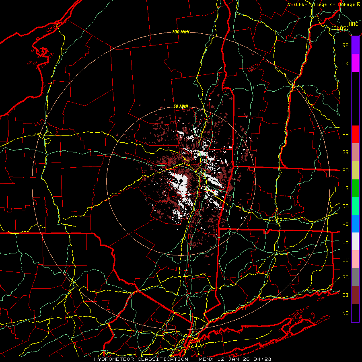Click the IC pink legend swatch

pyautogui.click(x=355, y=259)
